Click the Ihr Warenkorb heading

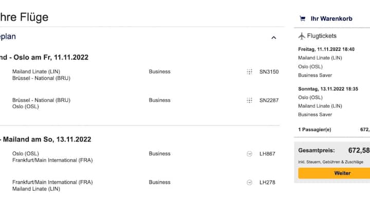pyautogui.click(x=331, y=18)
